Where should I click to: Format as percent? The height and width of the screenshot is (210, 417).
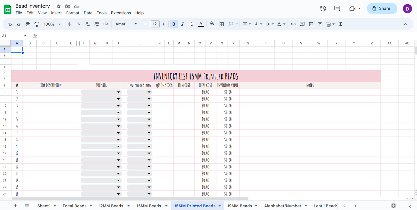(78, 24)
